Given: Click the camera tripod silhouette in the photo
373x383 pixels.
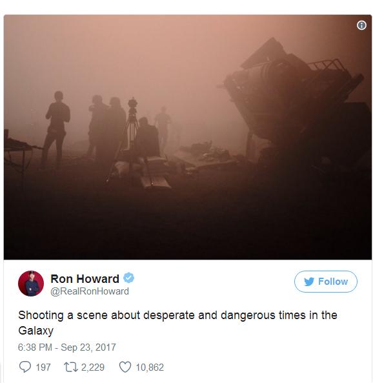Looking at the screenshot, I should [x=130, y=140].
